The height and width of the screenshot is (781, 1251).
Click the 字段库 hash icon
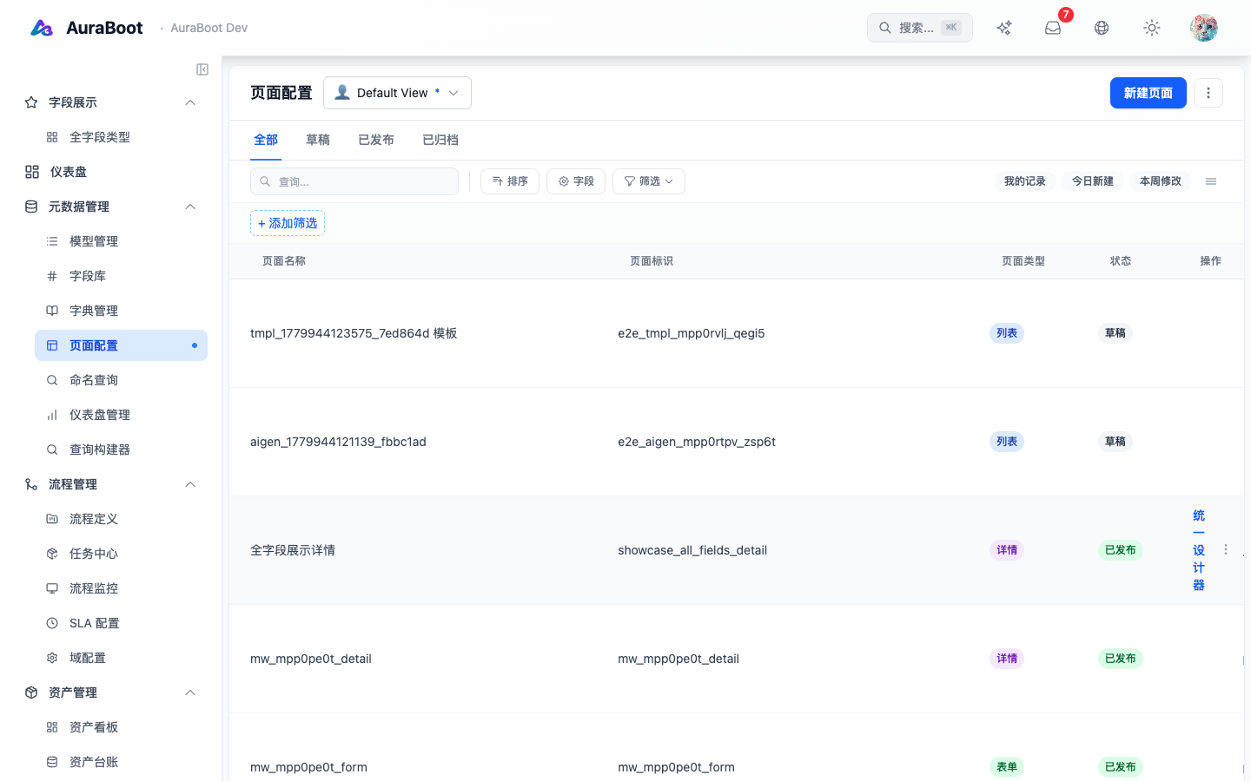coord(52,276)
